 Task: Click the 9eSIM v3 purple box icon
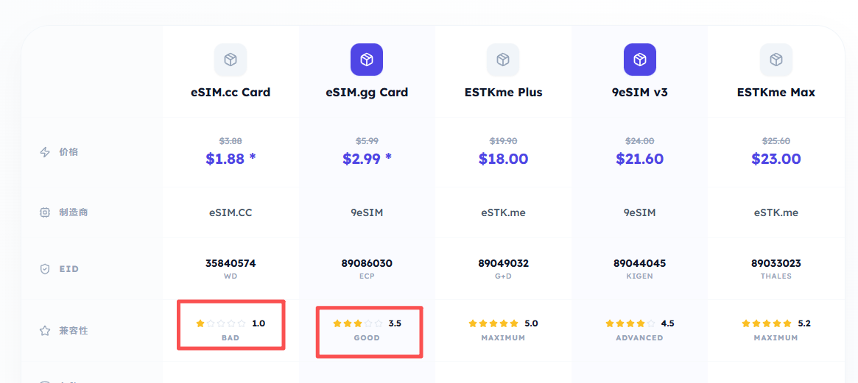coord(640,60)
